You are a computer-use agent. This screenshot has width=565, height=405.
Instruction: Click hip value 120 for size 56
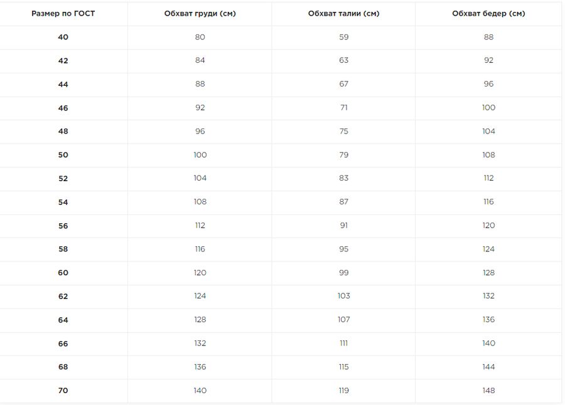(x=488, y=225)
